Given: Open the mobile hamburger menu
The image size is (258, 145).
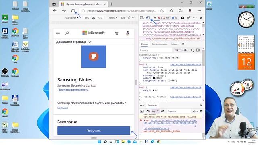Looking at the screenshot, I should coord(58,34).
